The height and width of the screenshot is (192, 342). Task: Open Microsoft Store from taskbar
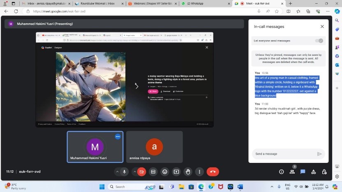191,187
